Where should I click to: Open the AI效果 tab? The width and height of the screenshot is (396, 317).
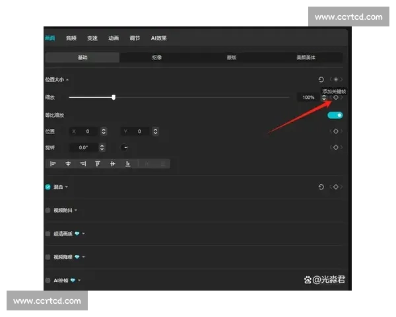[x=159, y=38]
